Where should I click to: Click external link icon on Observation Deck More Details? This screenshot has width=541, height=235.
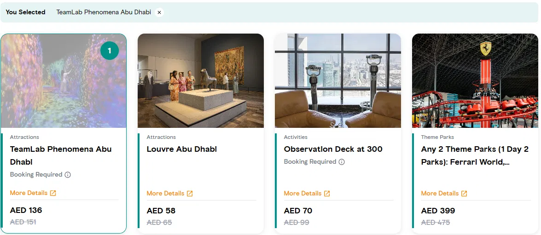[327, 194]
